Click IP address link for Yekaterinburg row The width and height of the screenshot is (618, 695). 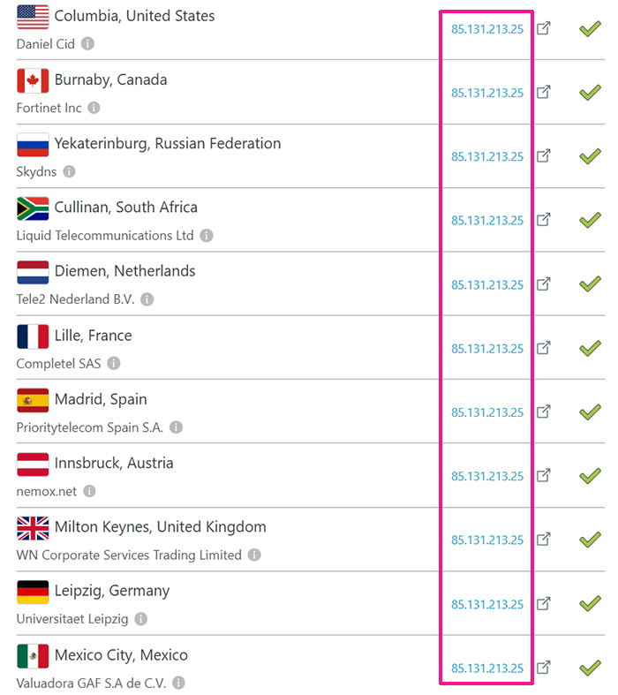coord(487,157)
